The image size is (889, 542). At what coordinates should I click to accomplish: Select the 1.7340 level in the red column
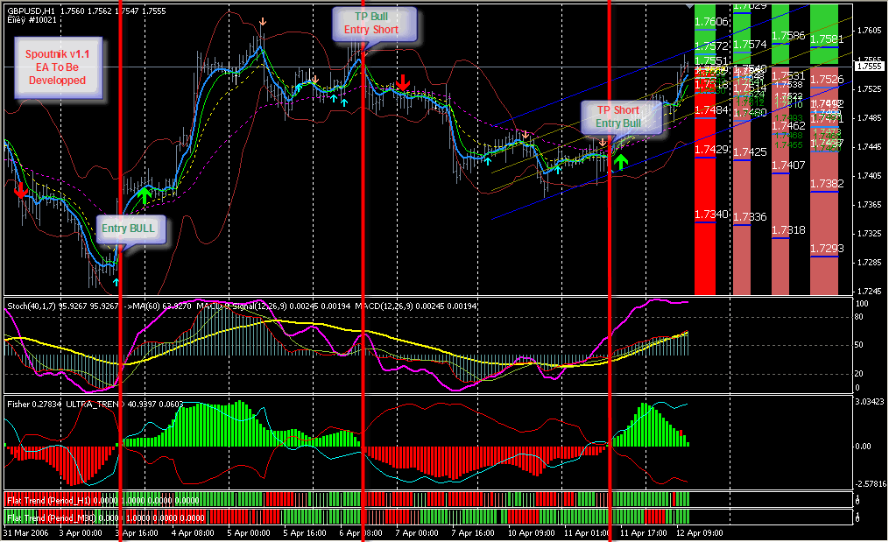[x=710, y=215]
